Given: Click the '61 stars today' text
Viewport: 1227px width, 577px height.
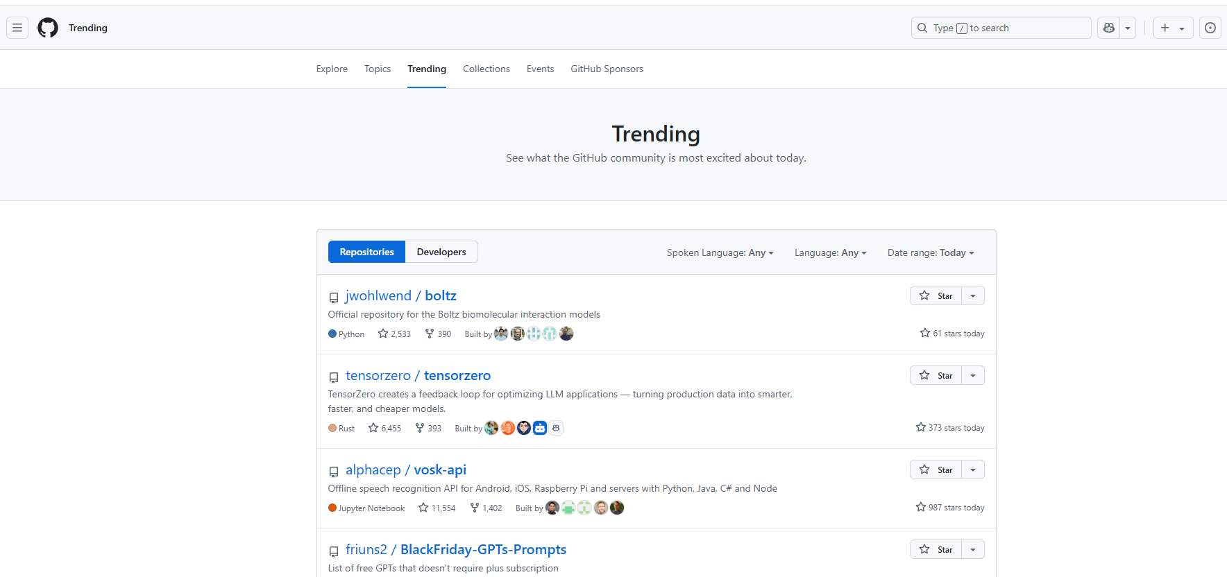Looking at the screenshot, I should pyautogui.click(x=952, y=334).
